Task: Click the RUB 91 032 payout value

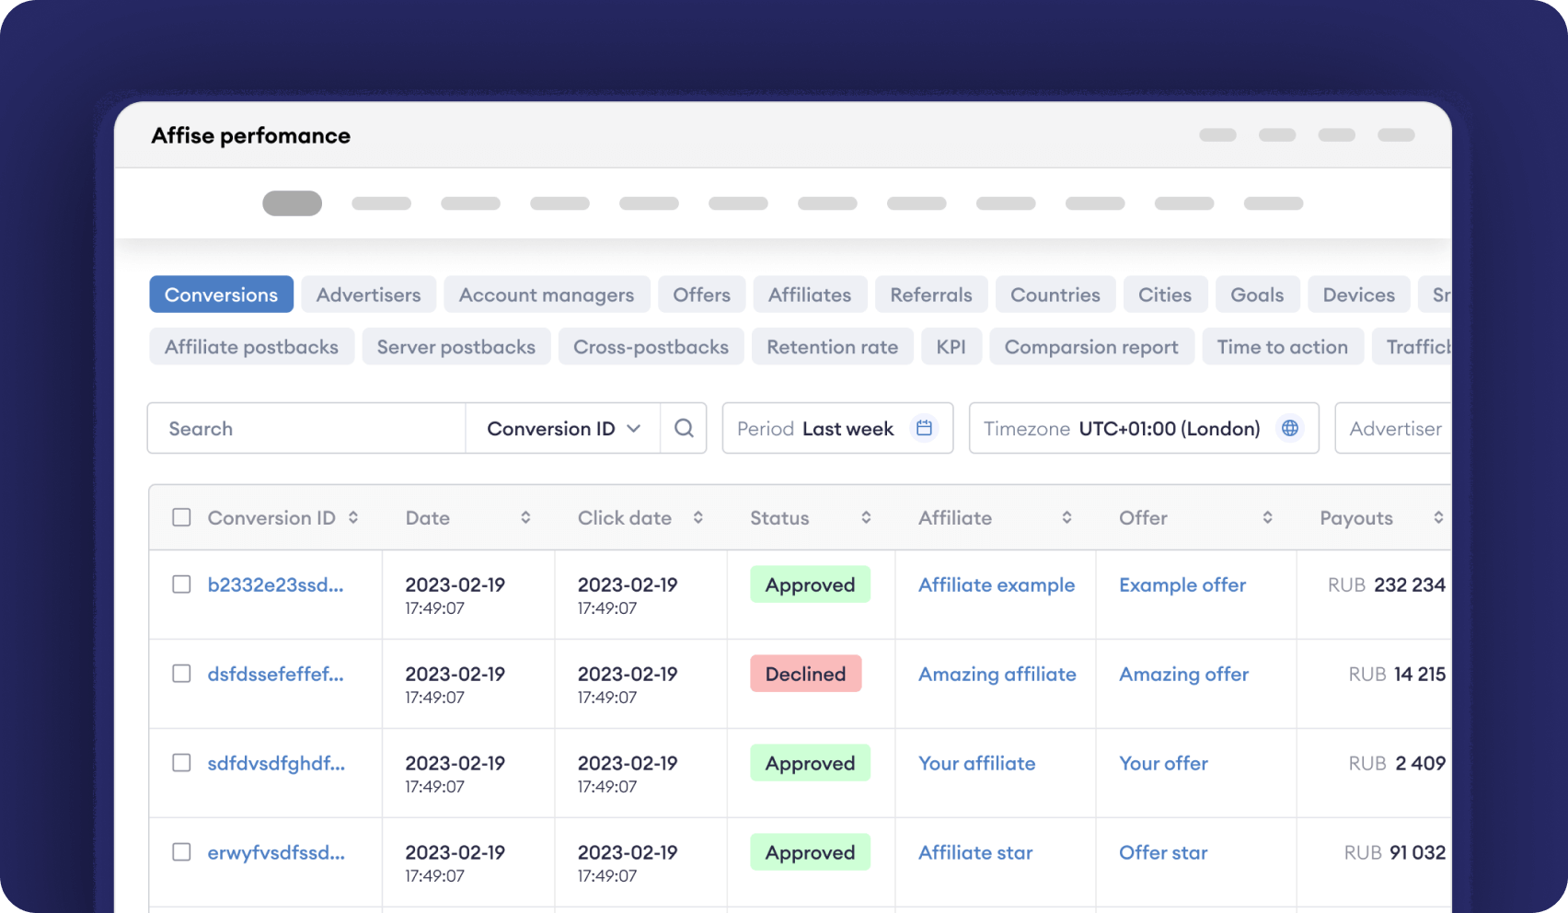Action: pyautogui.click(x=1394, y=852)
